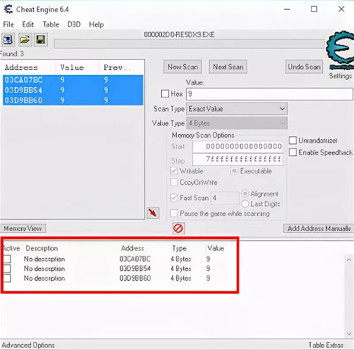The image size is (354, 350).
Task: Activate the 03CA07BC entry checkbox
Action: [7, 259]
